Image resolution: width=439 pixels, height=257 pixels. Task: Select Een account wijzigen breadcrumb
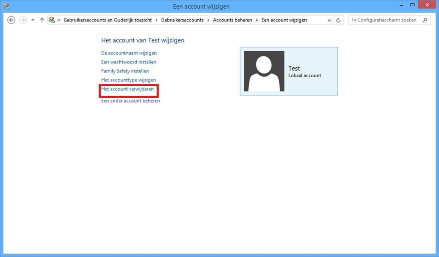tap(284, 20)
